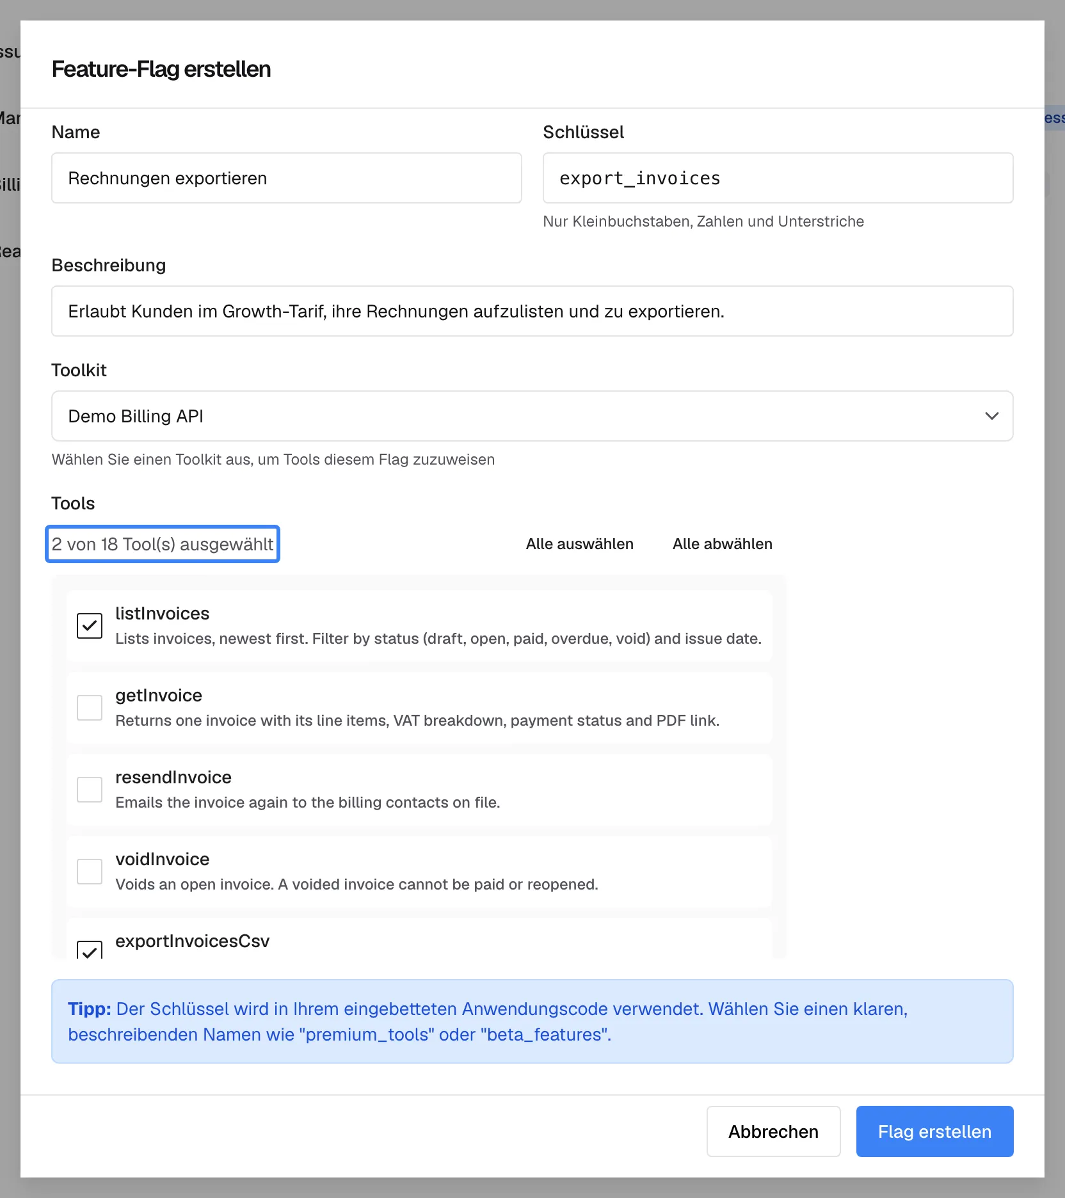Click 'Returns one invoice with its line items' description

pos(417,721)
